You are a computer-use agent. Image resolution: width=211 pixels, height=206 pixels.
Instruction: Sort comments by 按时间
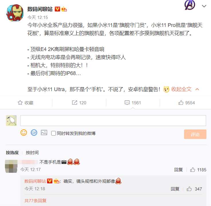tap(32, 152)
